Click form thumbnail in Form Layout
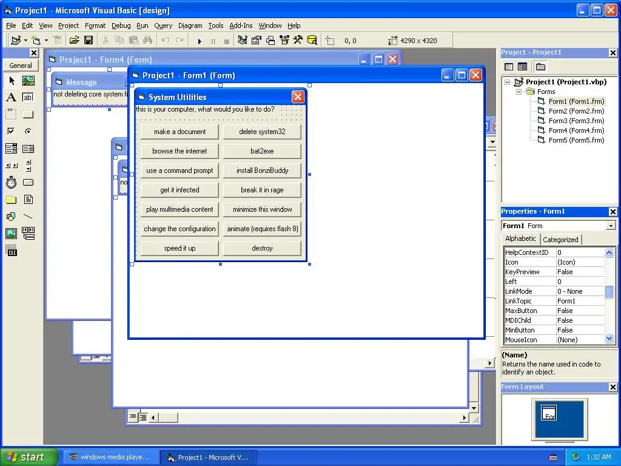This screenshot has height=466, width=621. click(549, 413)
